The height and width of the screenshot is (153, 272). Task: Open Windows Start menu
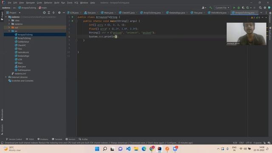[x=97, y=149]
